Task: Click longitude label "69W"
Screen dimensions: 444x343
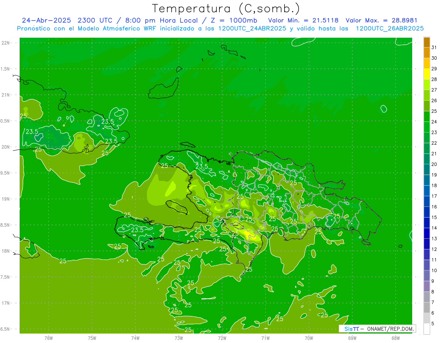Action: 352,338
